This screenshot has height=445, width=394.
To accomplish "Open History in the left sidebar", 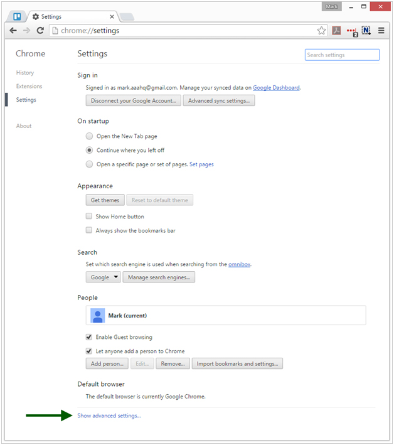I will coord(25,73).
